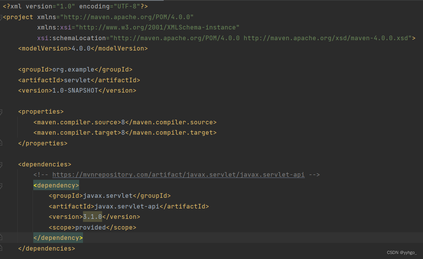Image resolution: width=423 pixels, height=259 pixels.
Task: Collapse the project element fold marker
Action: (x=1, y=17)
